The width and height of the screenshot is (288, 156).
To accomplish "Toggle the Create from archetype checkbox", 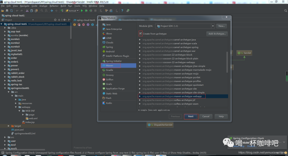I will click(141, 34).
